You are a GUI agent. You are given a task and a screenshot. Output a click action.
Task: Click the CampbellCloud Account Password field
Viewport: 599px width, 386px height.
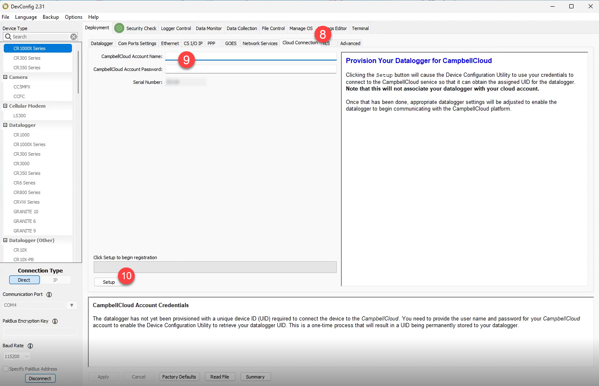[251, 69]
